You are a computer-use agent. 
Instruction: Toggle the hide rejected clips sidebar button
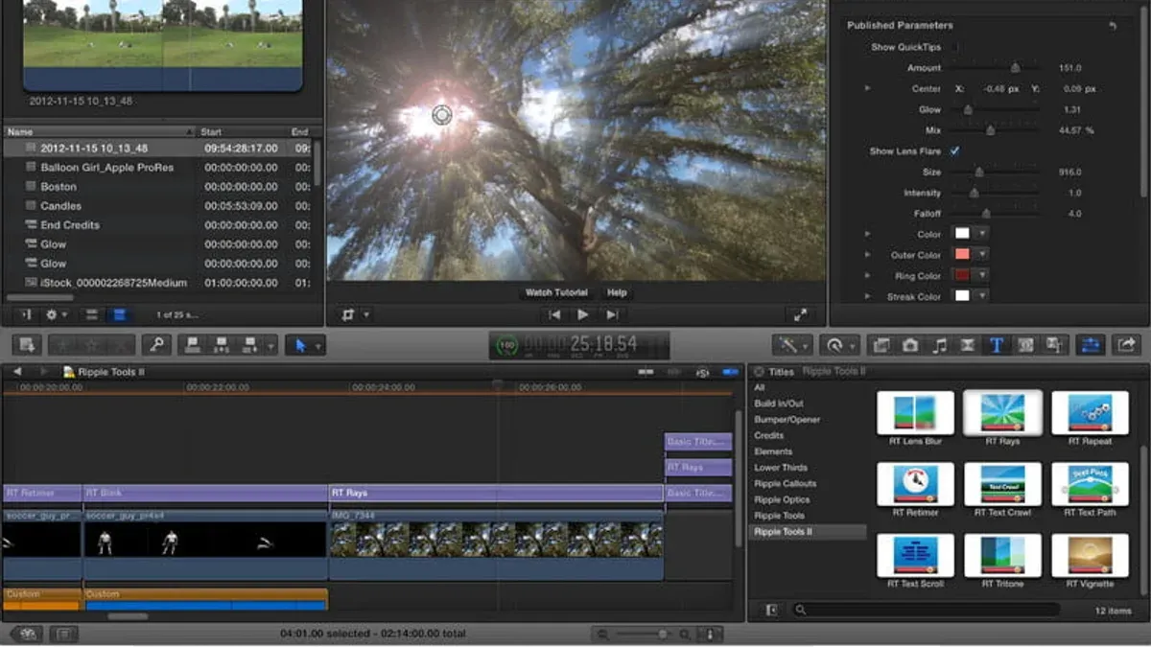pos(27,314)
